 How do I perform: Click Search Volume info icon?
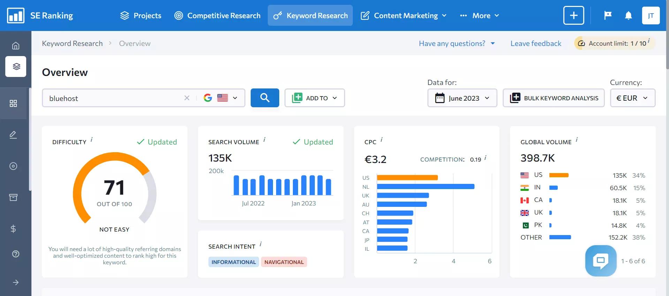tap(264, 140)
